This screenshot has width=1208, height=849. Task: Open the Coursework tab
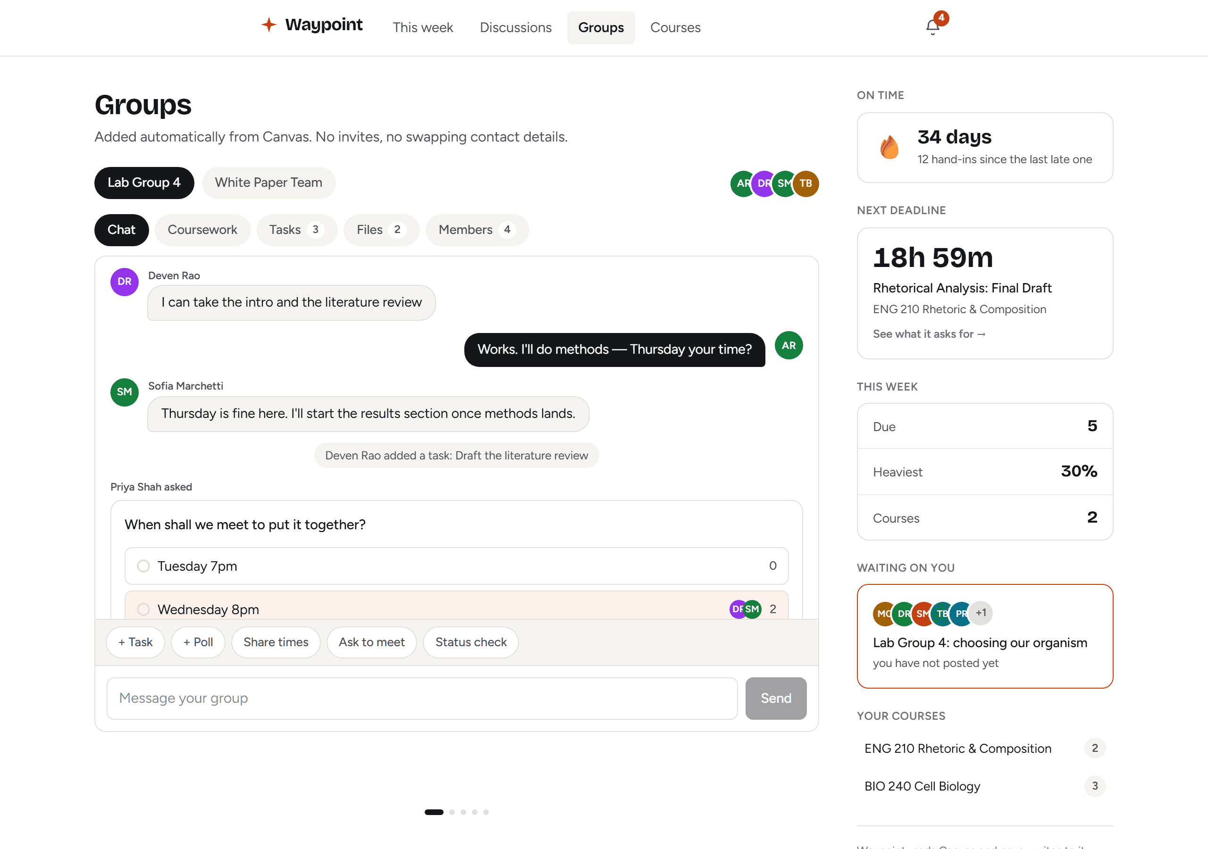(x=202, y=230)
